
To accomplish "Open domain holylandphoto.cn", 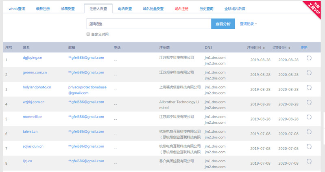I will point(37,87).
